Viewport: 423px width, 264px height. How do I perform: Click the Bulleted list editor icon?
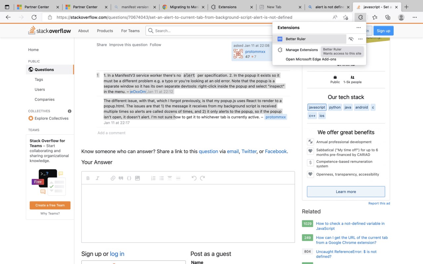[162, 178]
